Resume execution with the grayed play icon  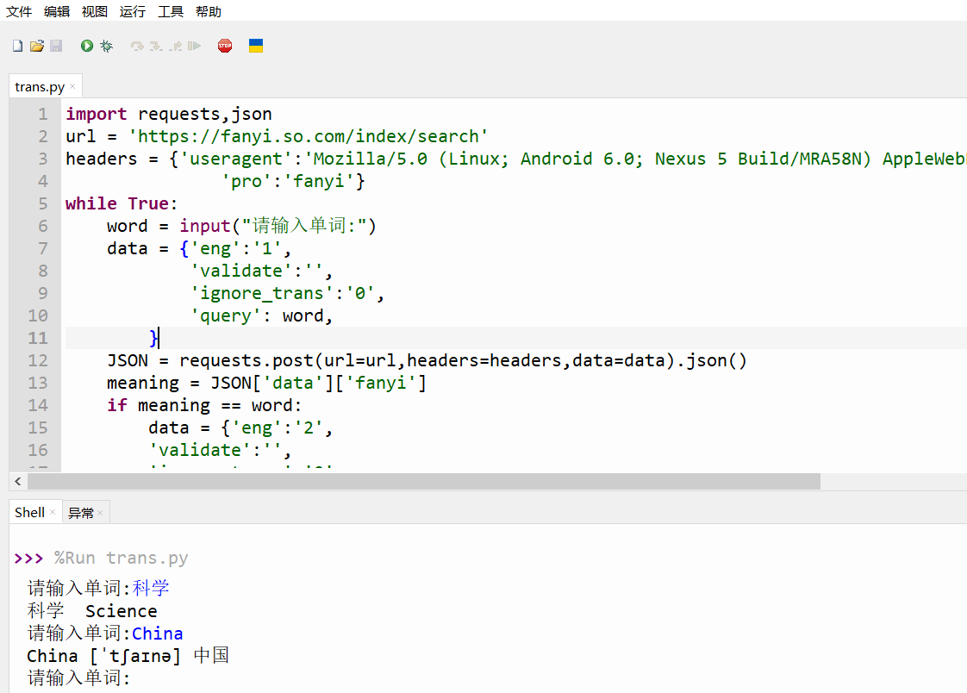[194, 46]
